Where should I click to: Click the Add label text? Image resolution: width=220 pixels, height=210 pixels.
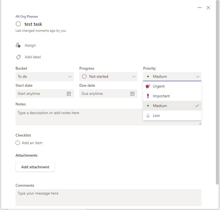(x=33, y=57)
